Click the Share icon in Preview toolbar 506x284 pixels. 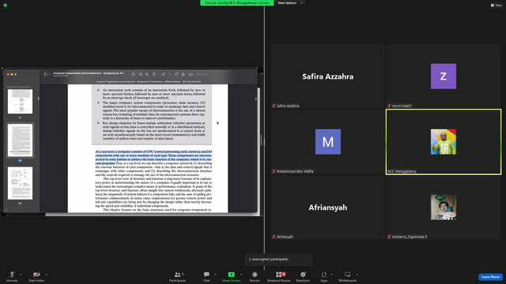(154, 74)
